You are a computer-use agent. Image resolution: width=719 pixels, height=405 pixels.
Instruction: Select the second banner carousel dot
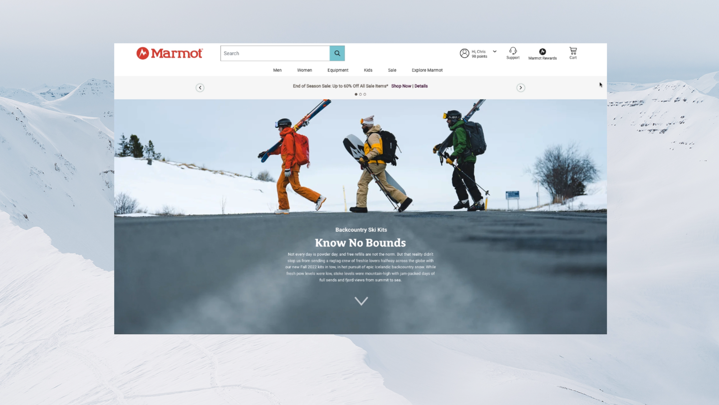[360, 94]
